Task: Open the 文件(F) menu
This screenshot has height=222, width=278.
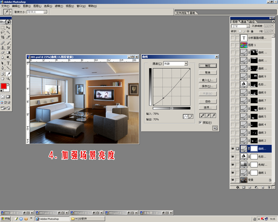Action: point(5,6)
